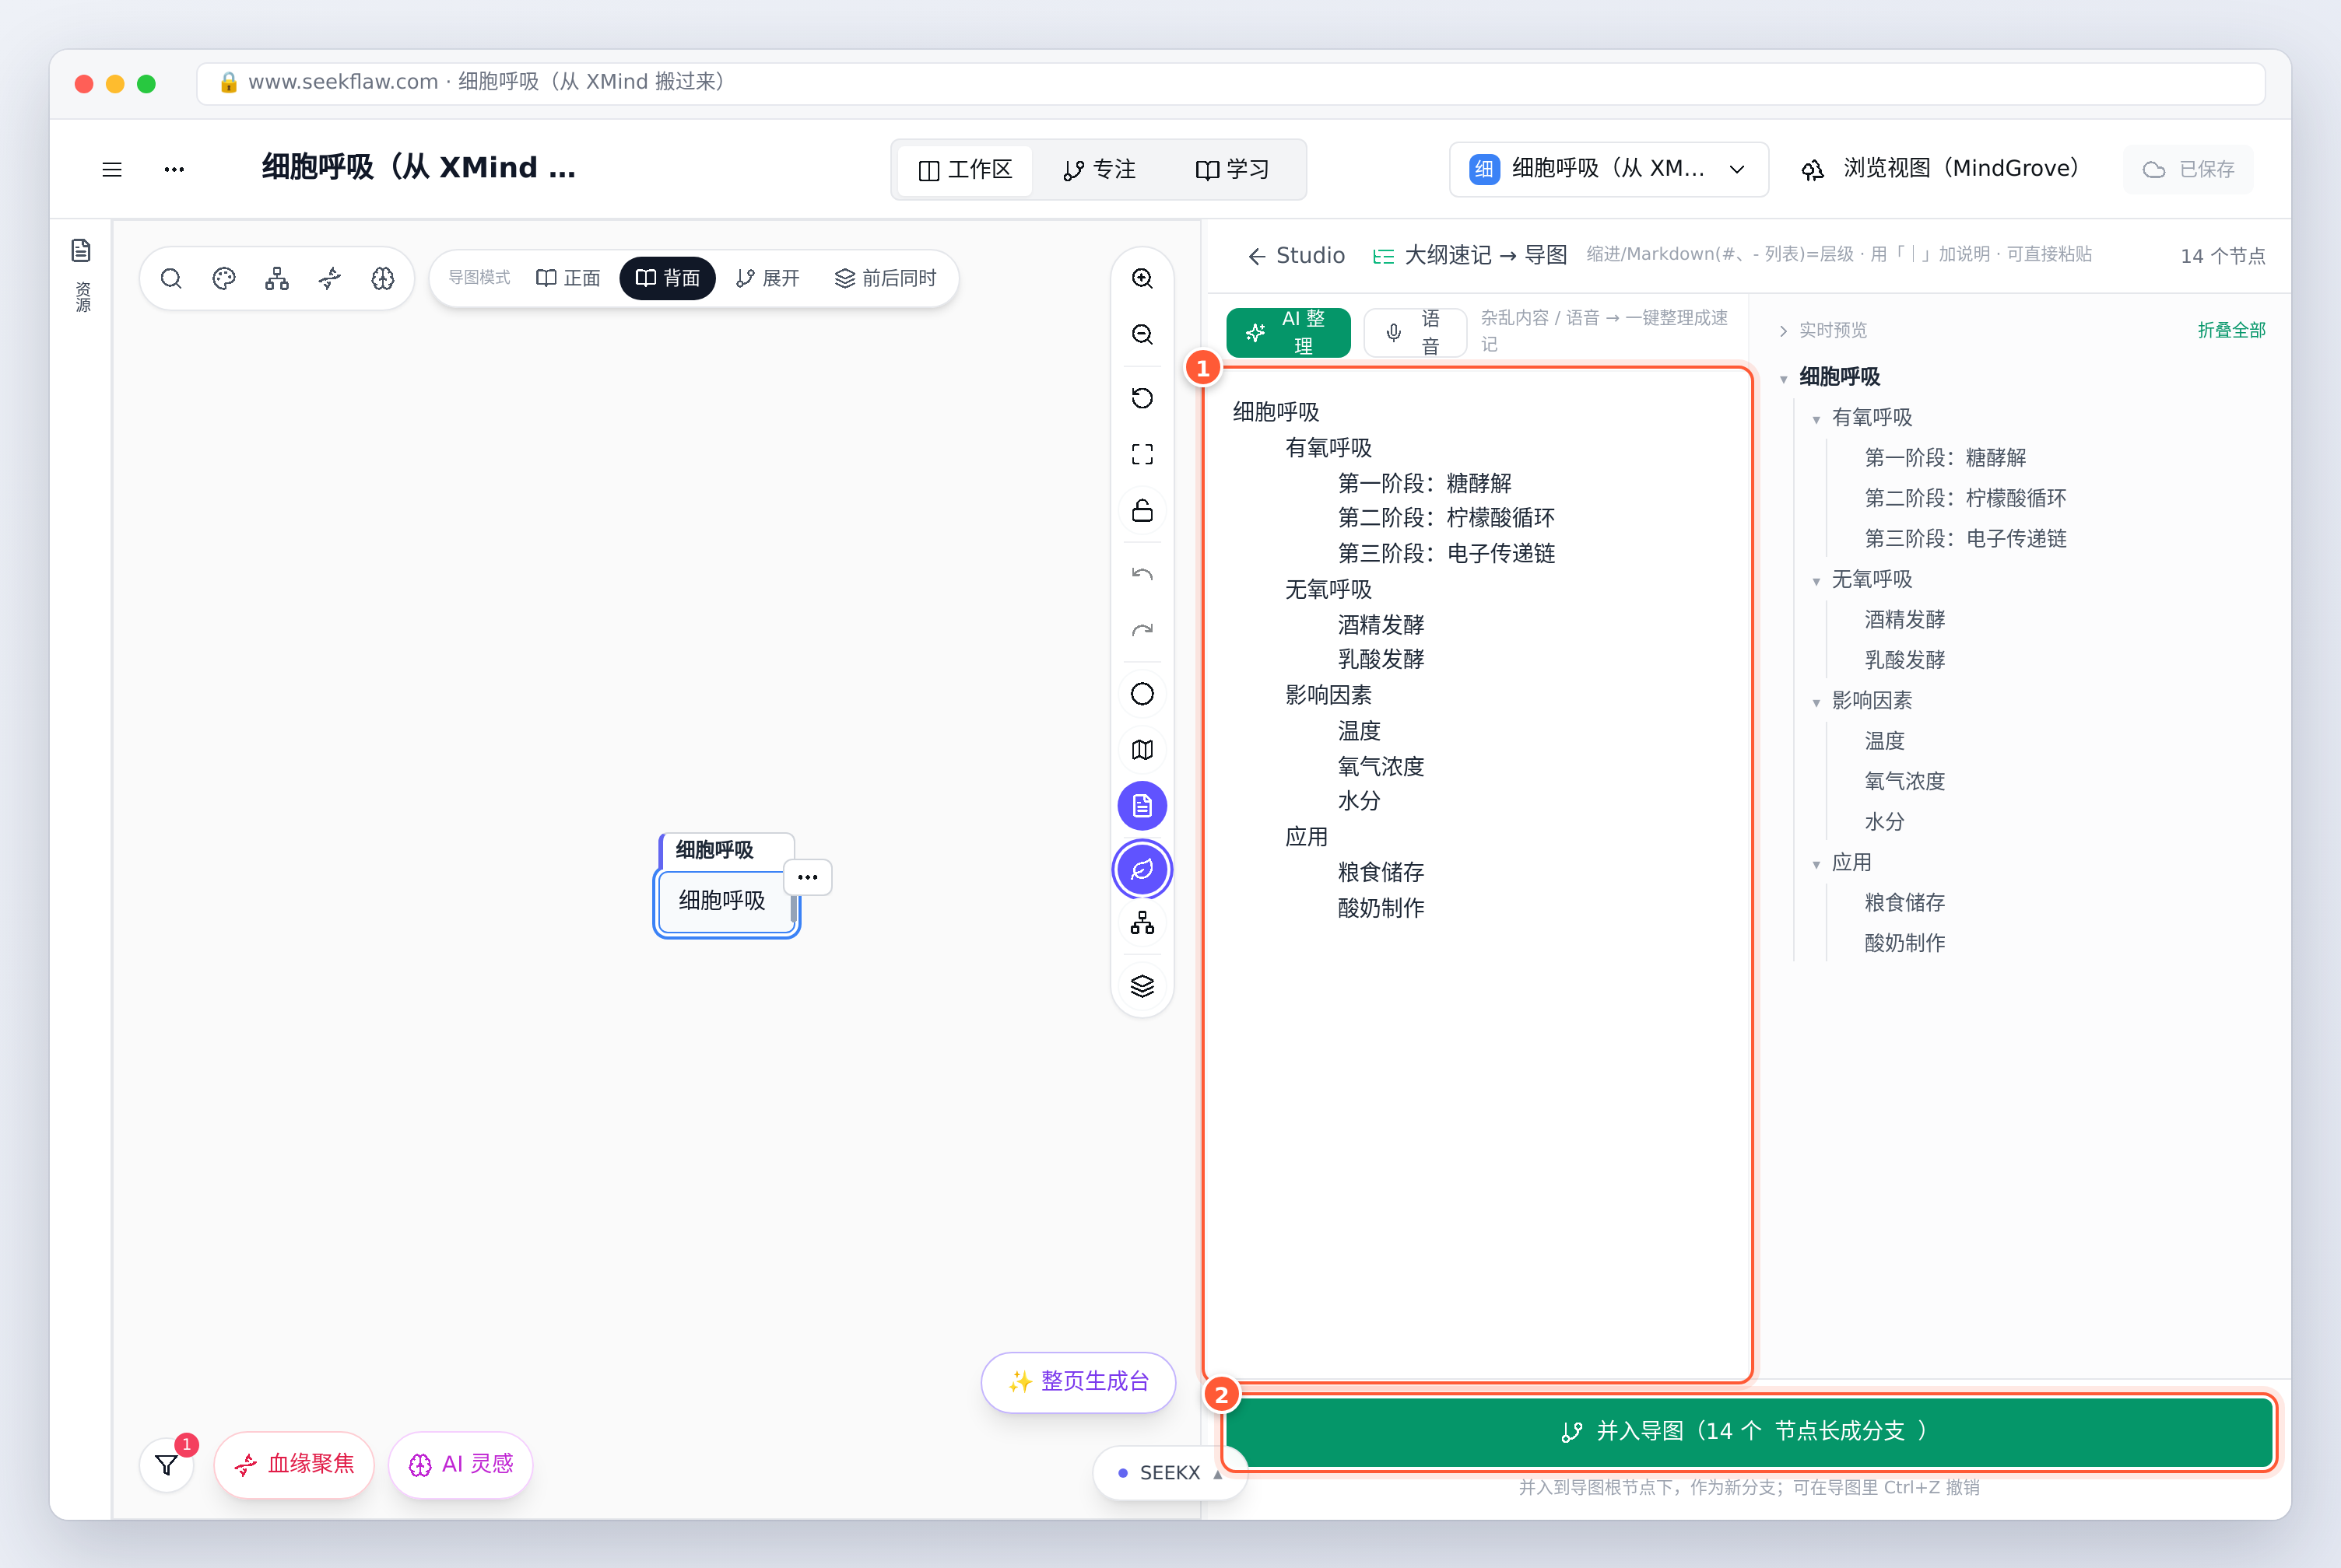
Task: Switch map mode to 展开
Action: pyautogui.click(x=767, y=278)
